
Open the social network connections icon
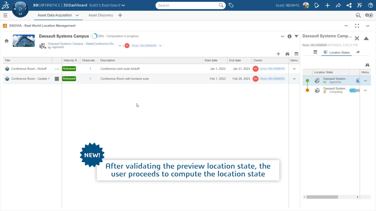349,5
